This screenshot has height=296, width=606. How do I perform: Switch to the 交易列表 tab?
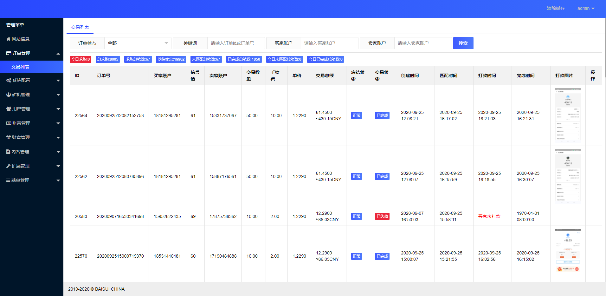[x=80, y=27]
